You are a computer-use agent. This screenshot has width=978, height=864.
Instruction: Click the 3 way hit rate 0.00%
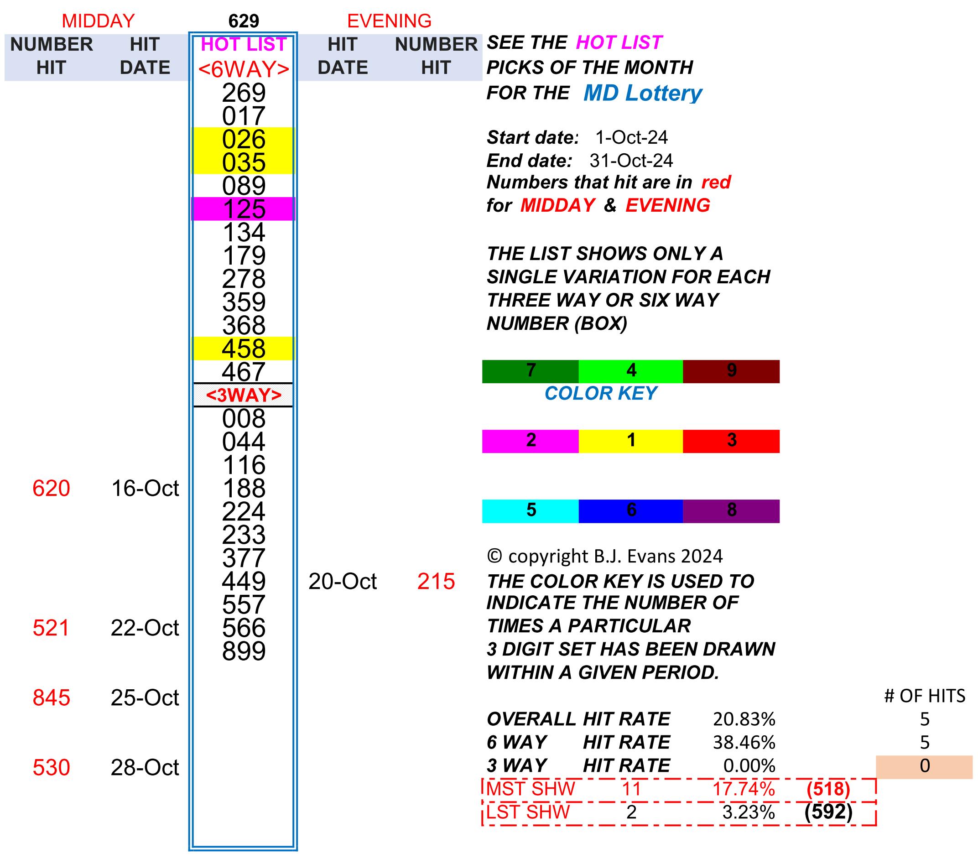[749, 766]
